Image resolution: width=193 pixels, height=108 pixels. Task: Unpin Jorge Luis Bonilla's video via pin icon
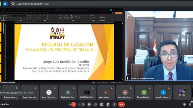[x=128, y=78]
